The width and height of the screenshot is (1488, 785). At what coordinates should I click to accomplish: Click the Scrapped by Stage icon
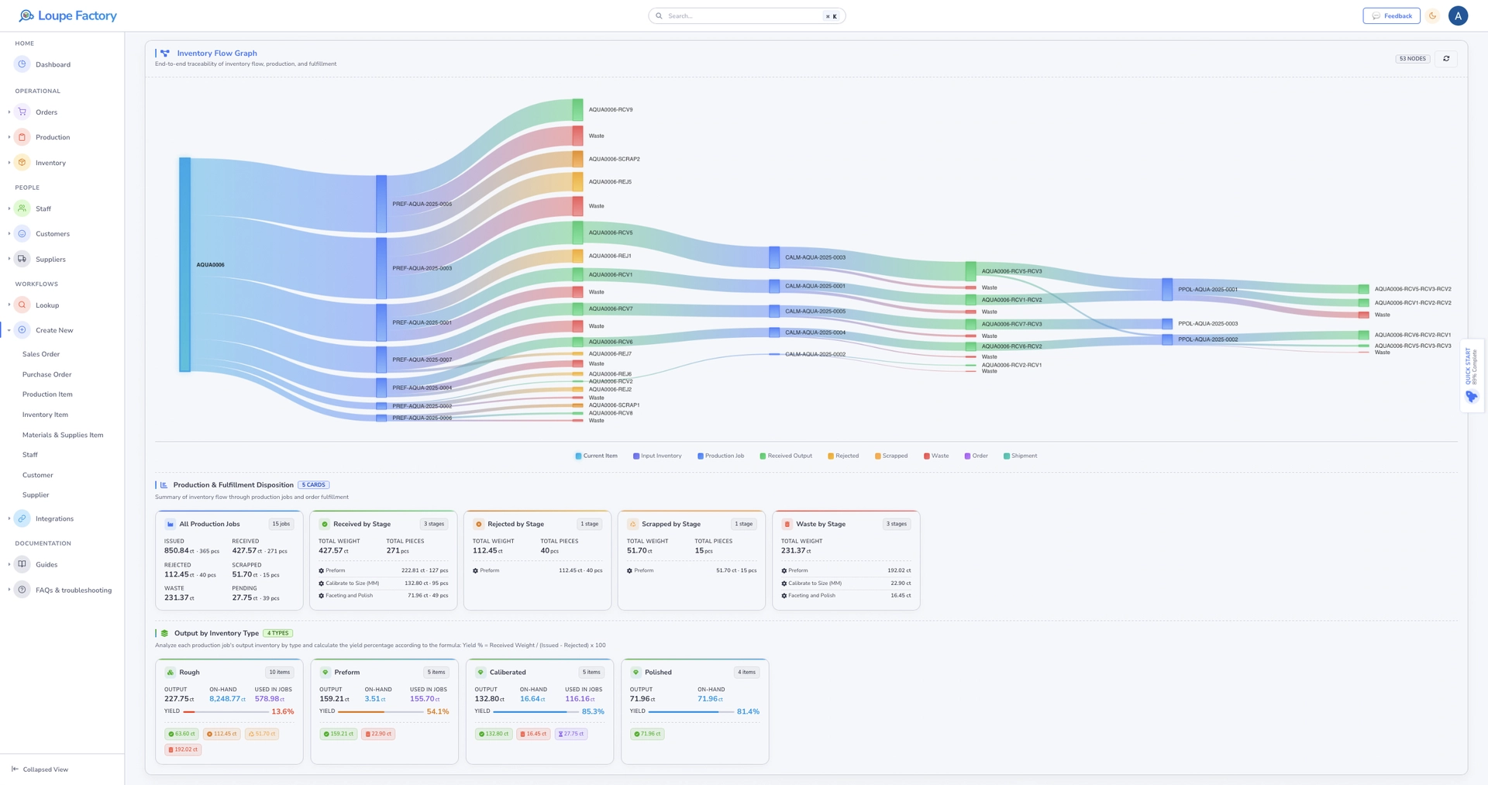(x=633, y=524)
